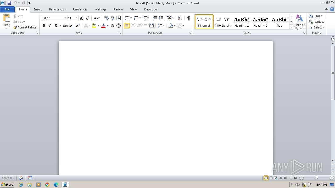The width and height of the screenshot is (335, 188).
Task: Click the Undo arrow icon
Action: (15, 3)
